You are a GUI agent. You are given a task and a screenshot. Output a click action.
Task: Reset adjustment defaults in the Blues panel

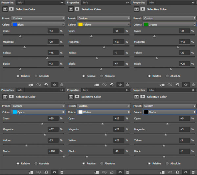(46, 85)
